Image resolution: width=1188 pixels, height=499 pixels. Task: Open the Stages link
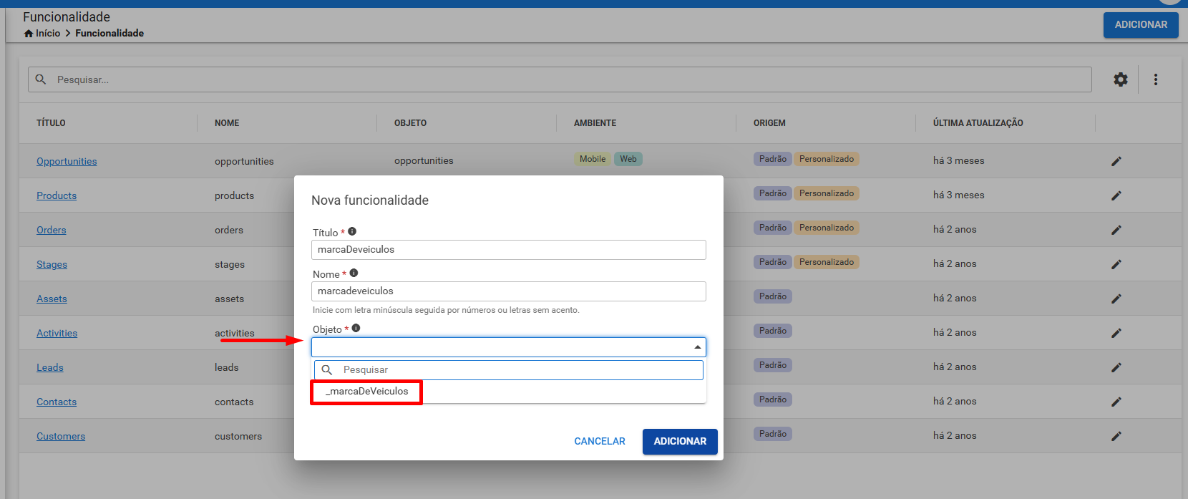(x=52, y=264)
